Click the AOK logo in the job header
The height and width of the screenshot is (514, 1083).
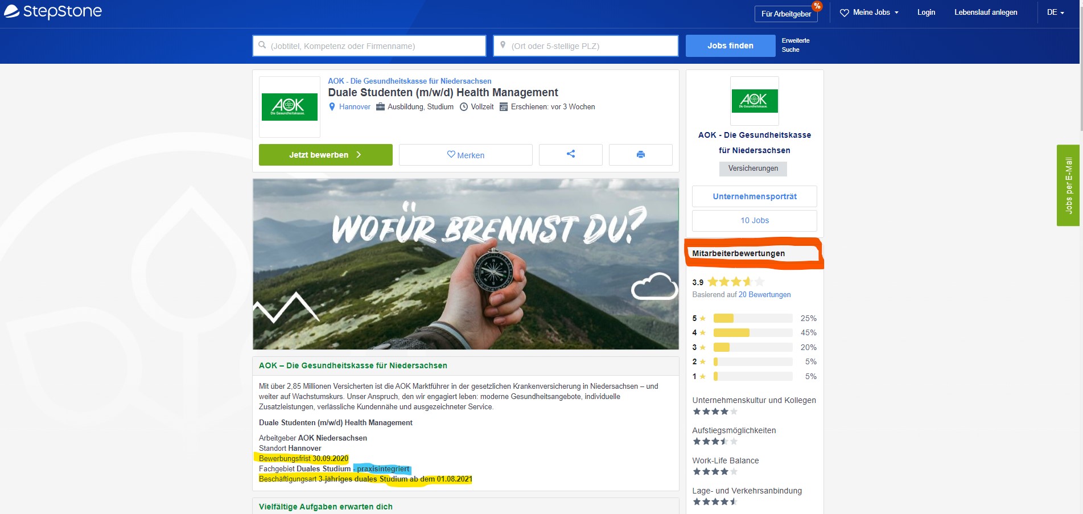(290, 107)
